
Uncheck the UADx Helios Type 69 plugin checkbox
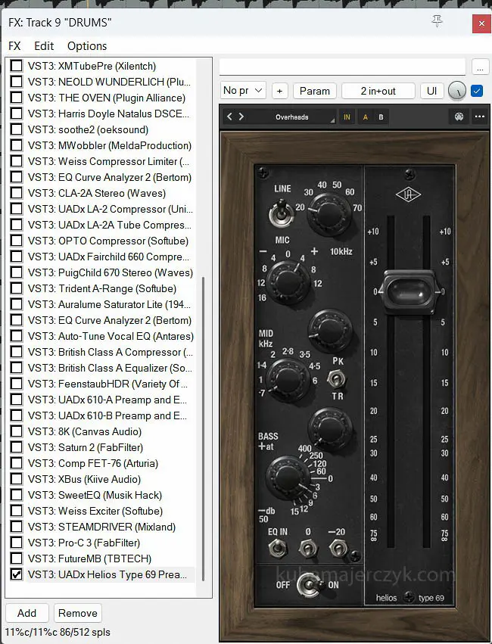click(16, 574)
